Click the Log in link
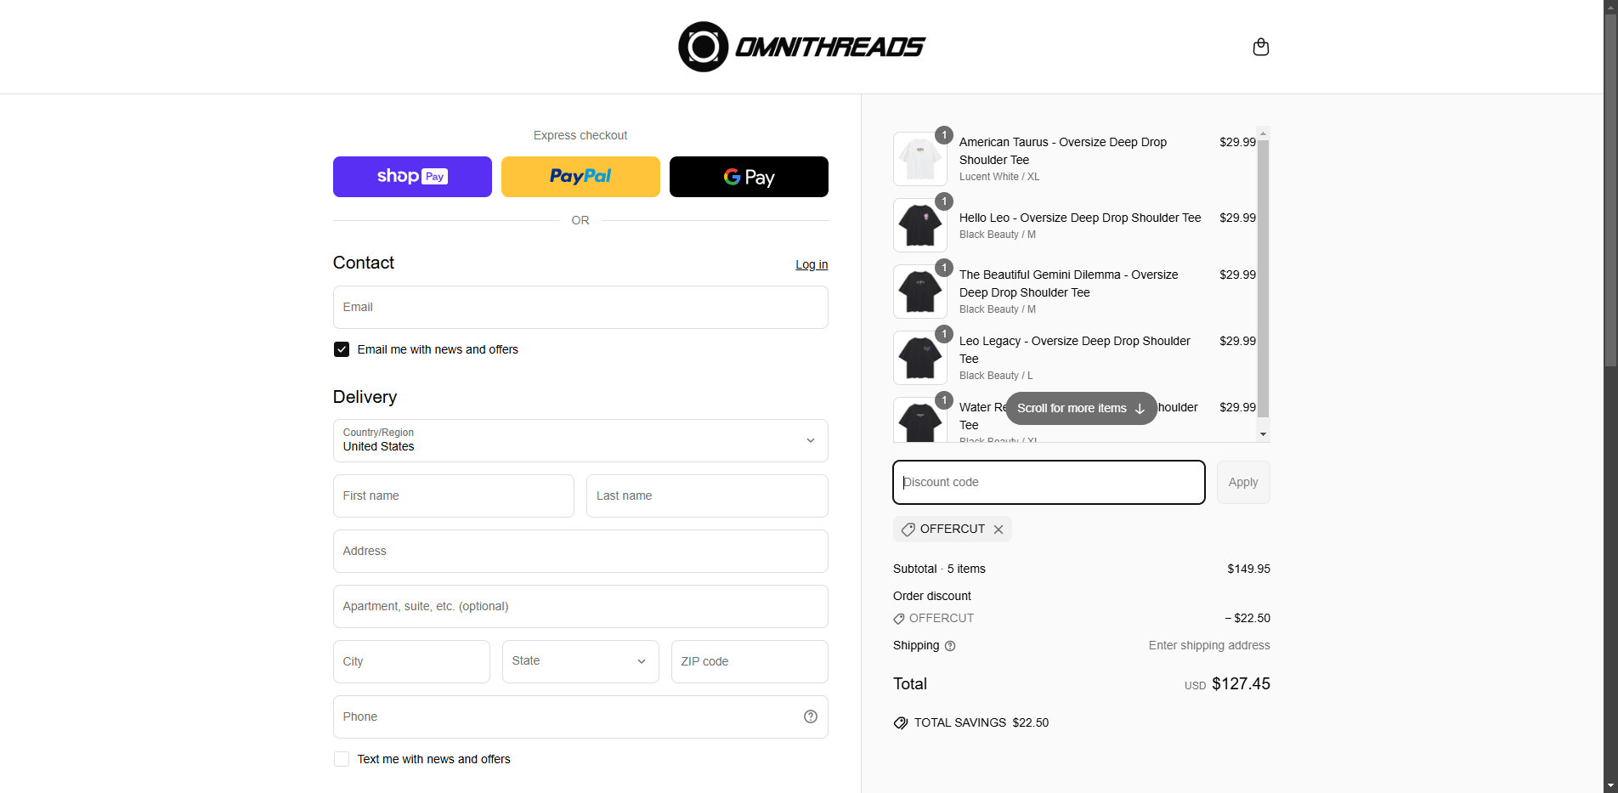The height and width of the screenshot is (793, 1618). [812, 264]
